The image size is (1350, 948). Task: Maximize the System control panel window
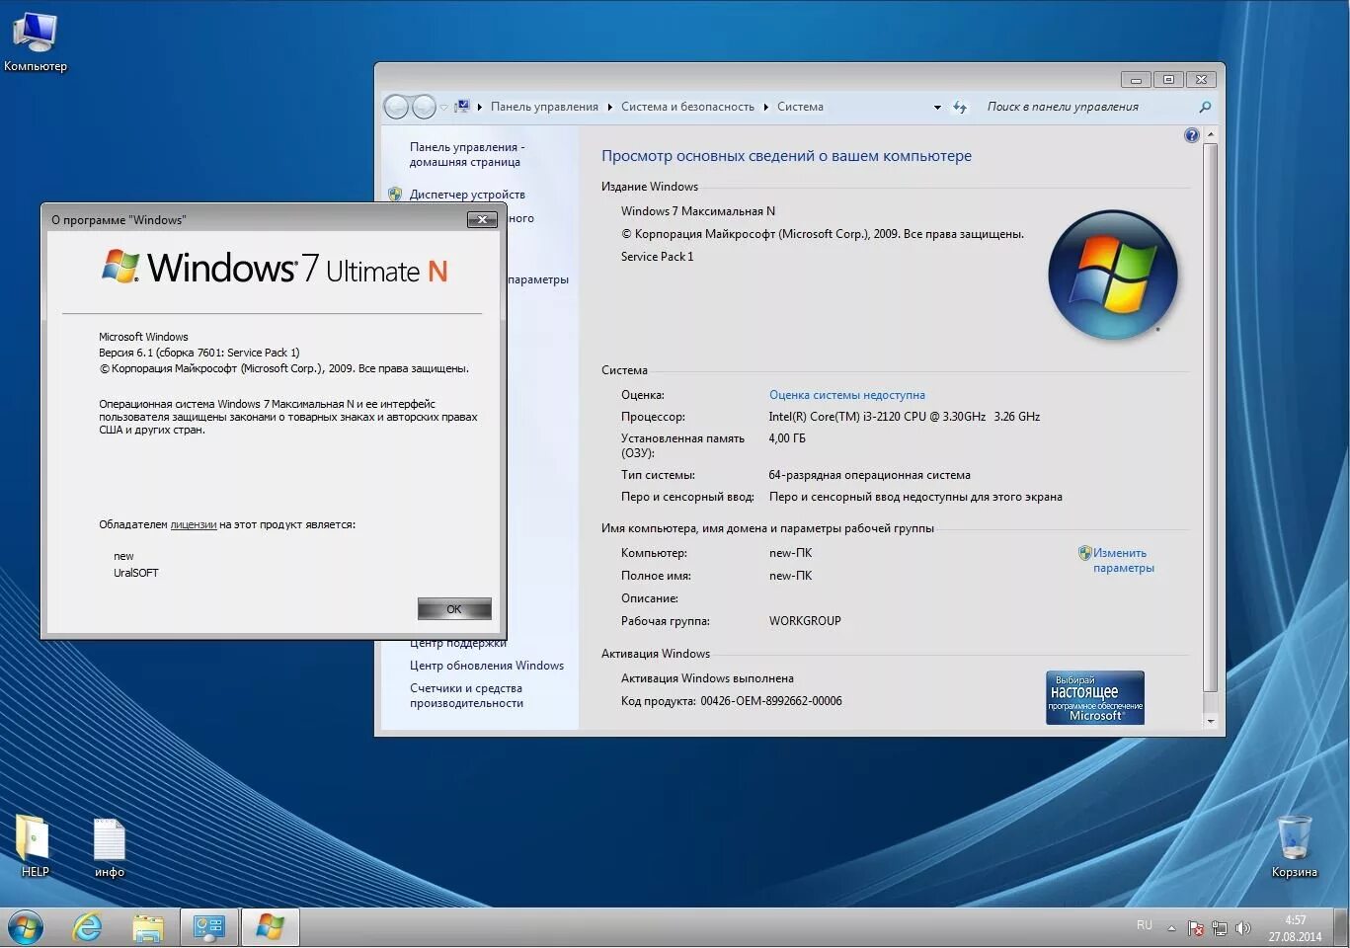point(1168,79)
